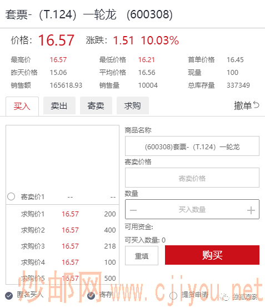The width and height of the screenshot is (265, 308).
Task: Toggle the 寄存 checkbox
Action: coord(91,295)
